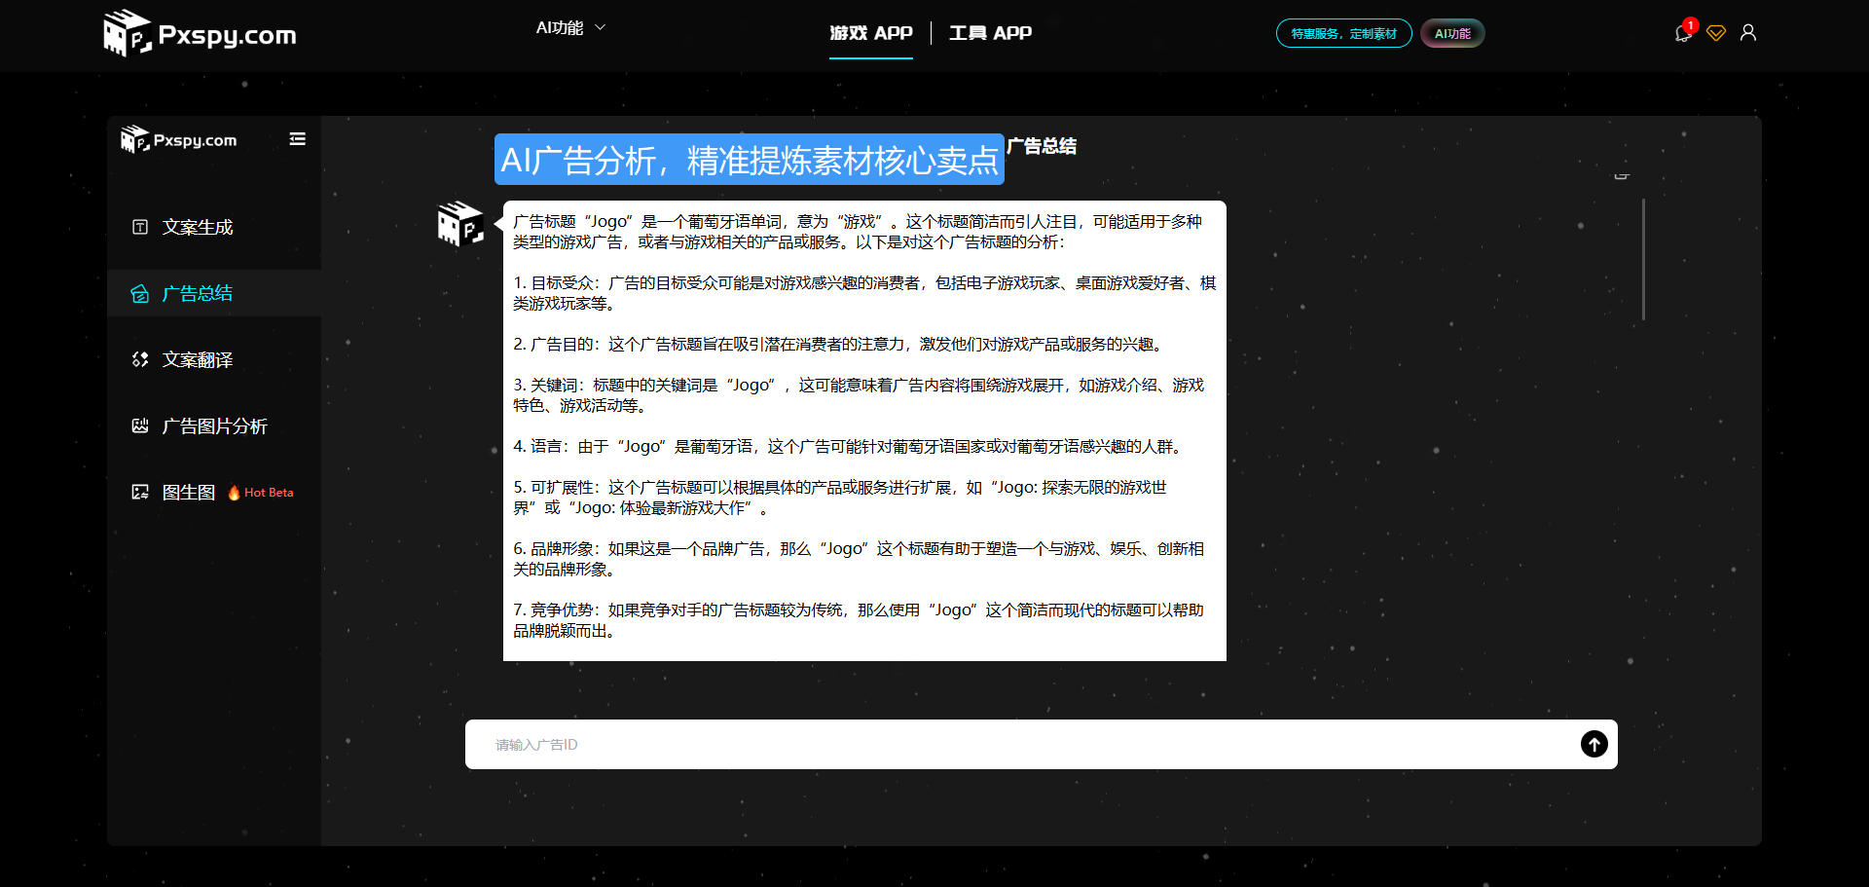Click the chat bot avatar cube icon
The height and width of the screenshot is (887, 1869).
point(460,224)
